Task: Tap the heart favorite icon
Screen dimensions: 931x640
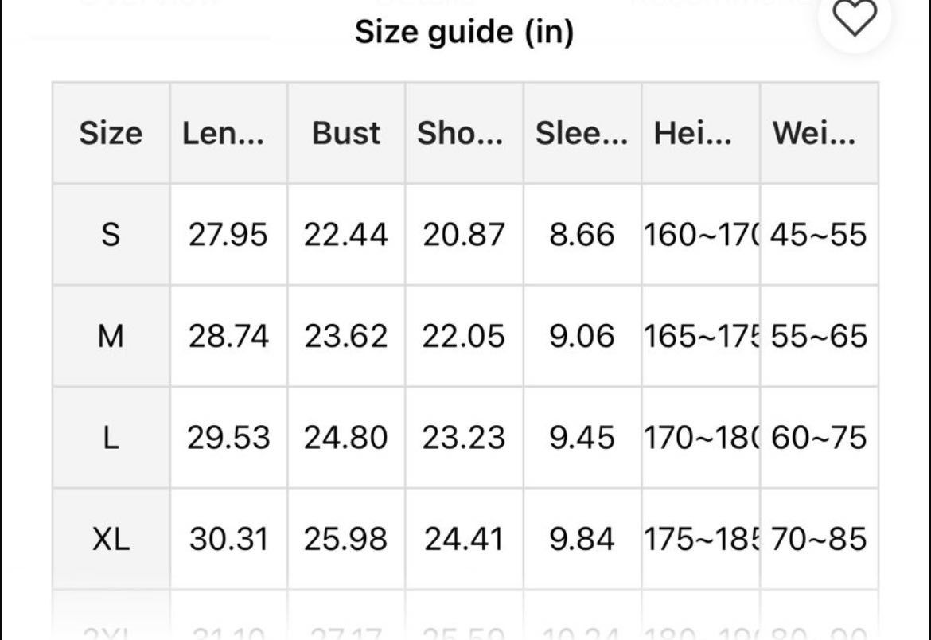Action: point(854,18)
